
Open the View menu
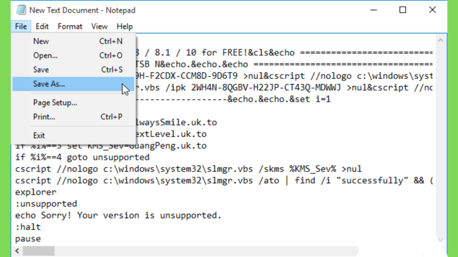pos(99,26)
